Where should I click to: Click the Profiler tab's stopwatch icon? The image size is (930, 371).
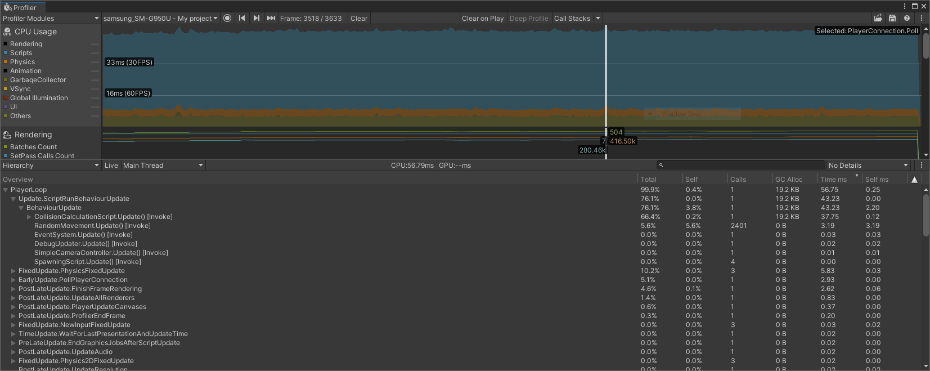coord(8,7)
